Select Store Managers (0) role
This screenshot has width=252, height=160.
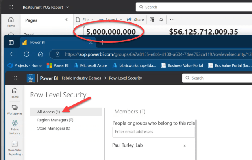click(54, 128)
